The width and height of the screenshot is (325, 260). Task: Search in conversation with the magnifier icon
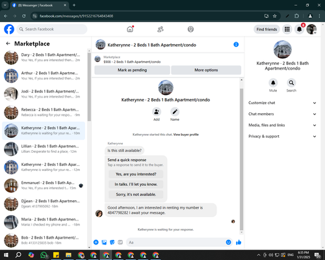291,83
